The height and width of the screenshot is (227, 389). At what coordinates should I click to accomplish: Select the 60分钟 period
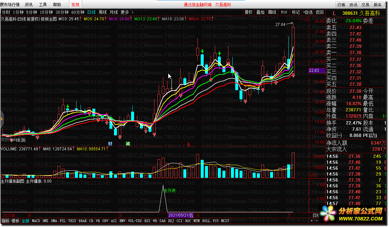pyautogui.click(x=78, y=12)
